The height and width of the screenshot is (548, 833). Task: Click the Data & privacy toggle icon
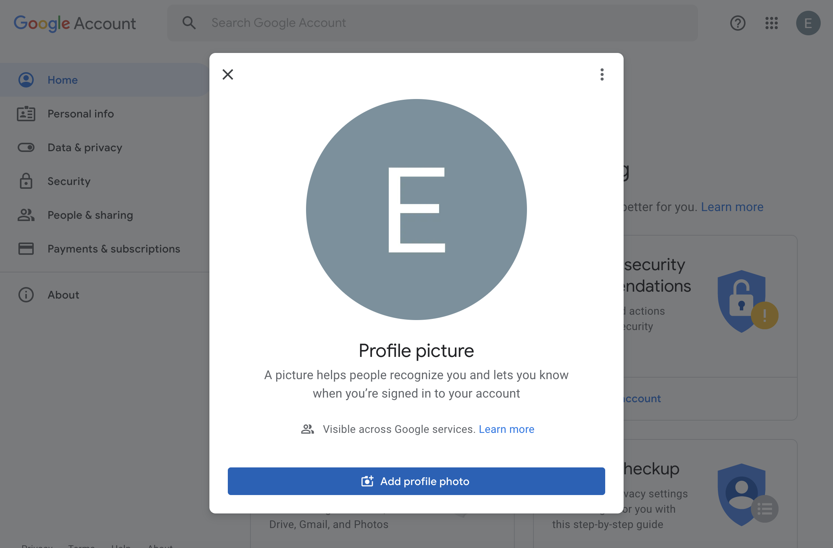click(x=26, y=147)
